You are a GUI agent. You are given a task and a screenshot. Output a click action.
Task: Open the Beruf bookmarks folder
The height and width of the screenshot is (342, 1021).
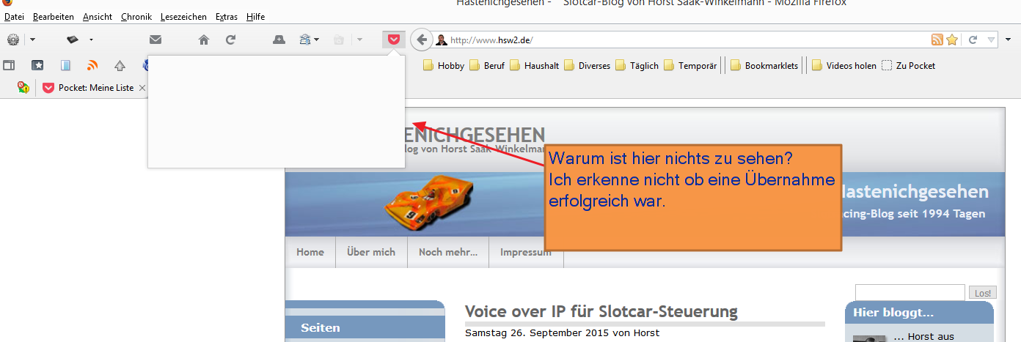tap(487, 65)
